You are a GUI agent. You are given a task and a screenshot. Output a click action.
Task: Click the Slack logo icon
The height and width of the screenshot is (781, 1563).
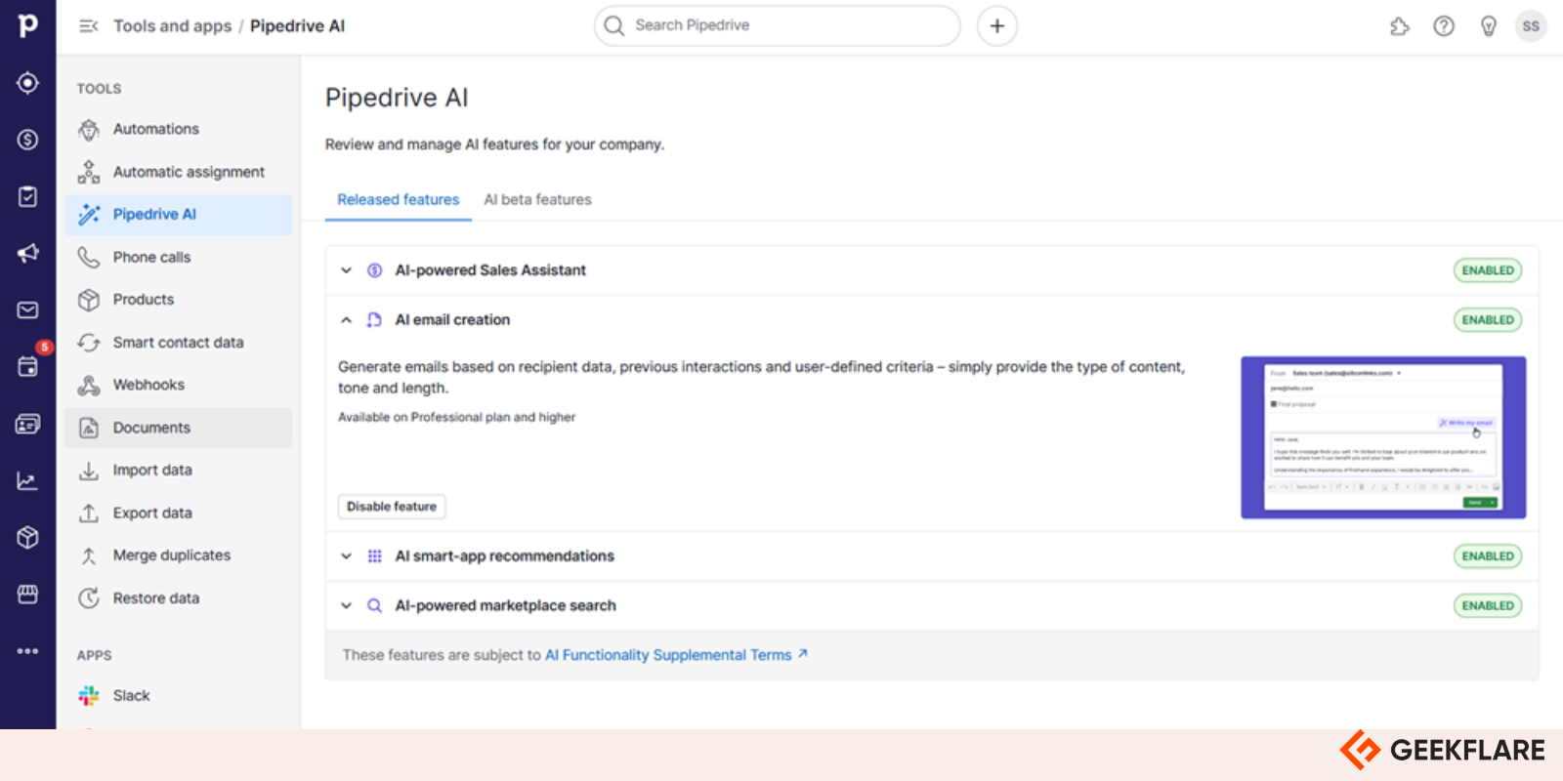89,695
